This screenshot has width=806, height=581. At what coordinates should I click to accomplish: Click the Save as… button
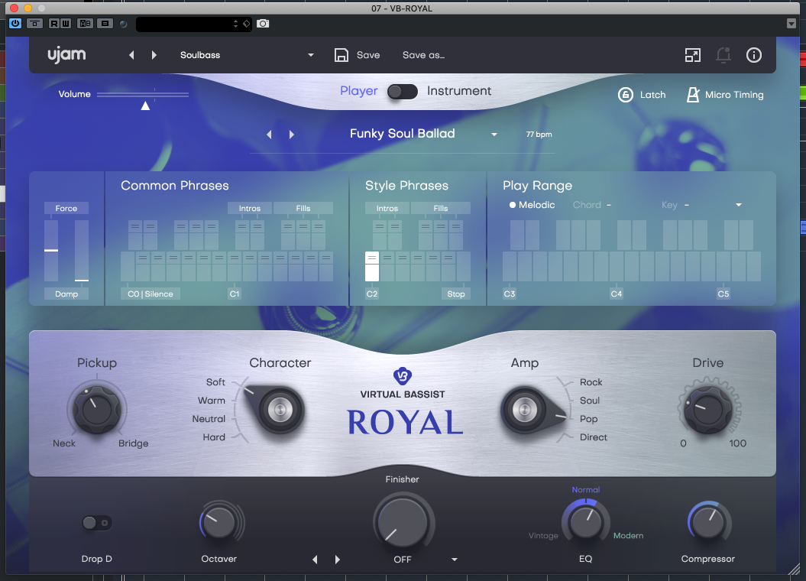pos(423,55)
